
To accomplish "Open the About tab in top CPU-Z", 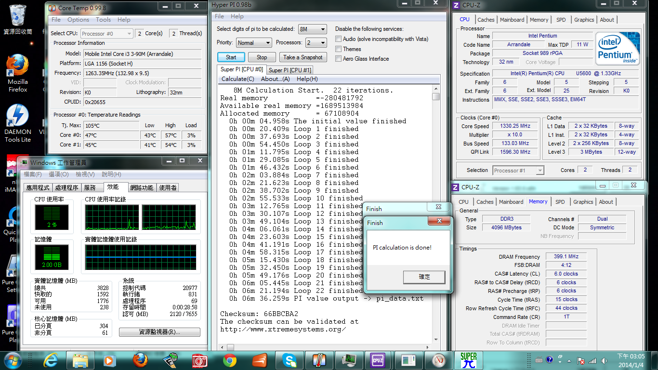I will point(607,20).
